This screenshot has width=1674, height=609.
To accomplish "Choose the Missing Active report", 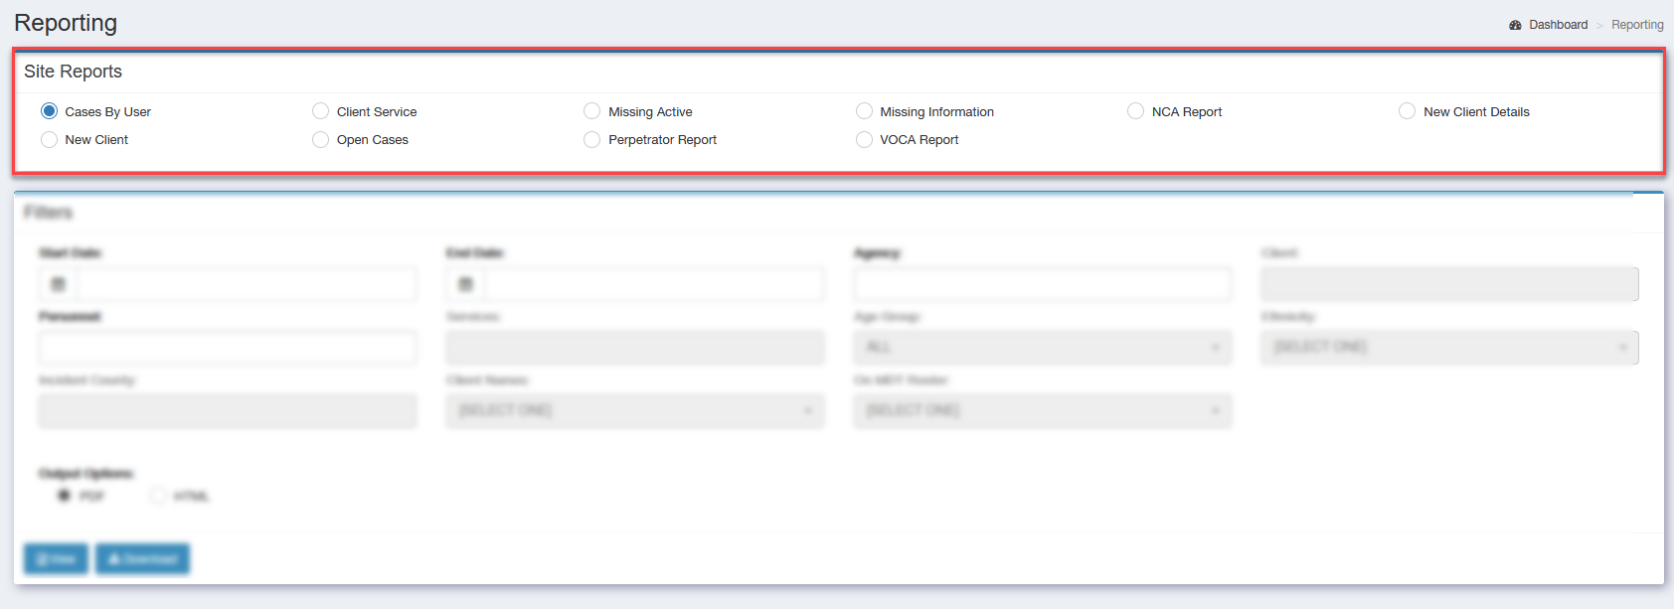I will (591, 111).
